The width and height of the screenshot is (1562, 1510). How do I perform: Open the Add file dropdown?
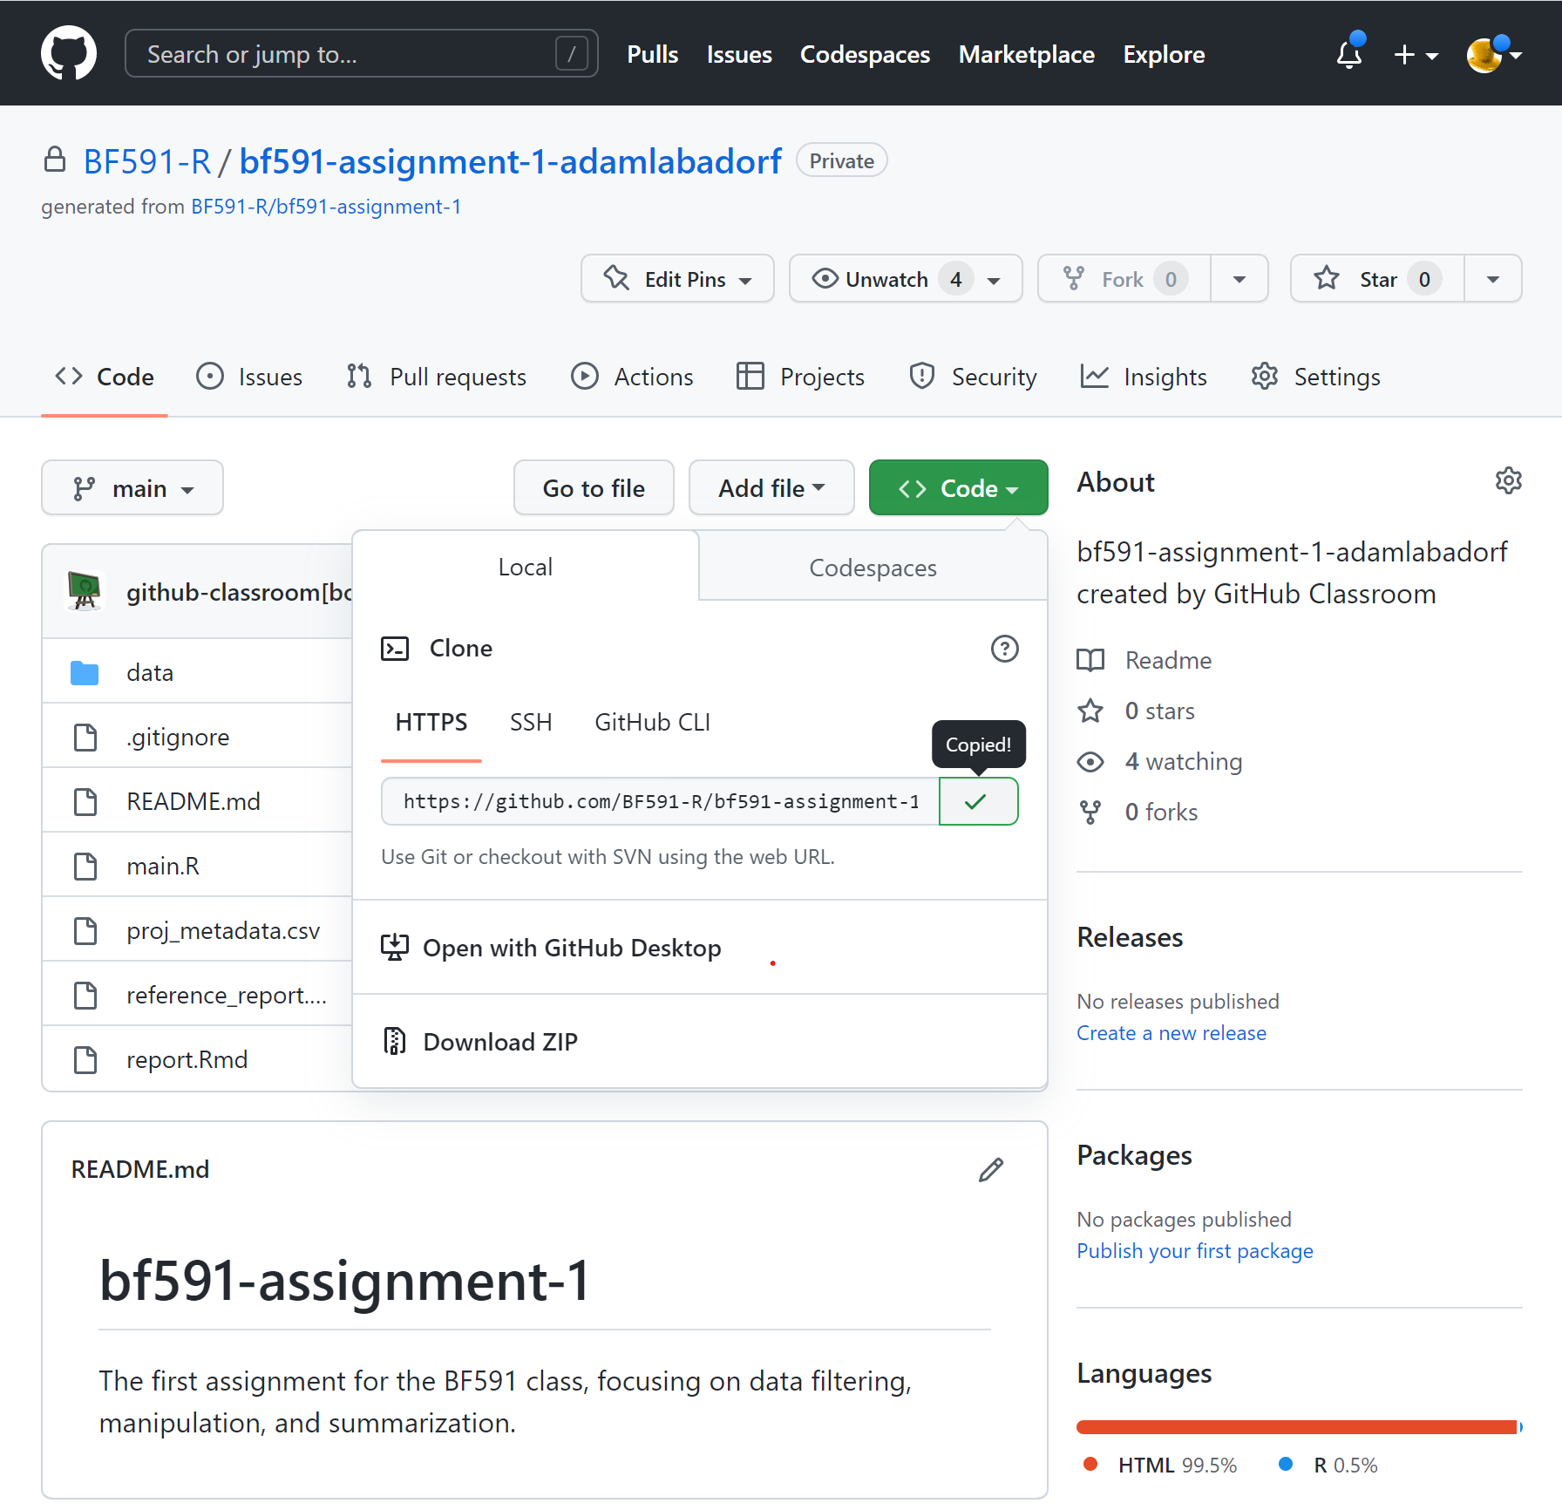coord(771,488)
